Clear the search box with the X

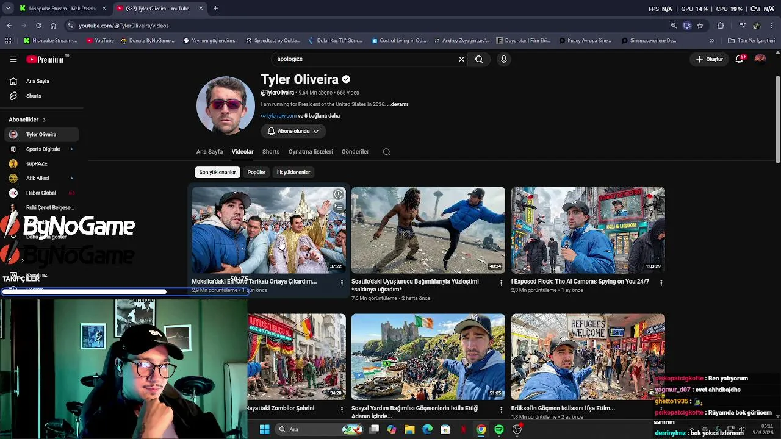[x=461, y=59]
